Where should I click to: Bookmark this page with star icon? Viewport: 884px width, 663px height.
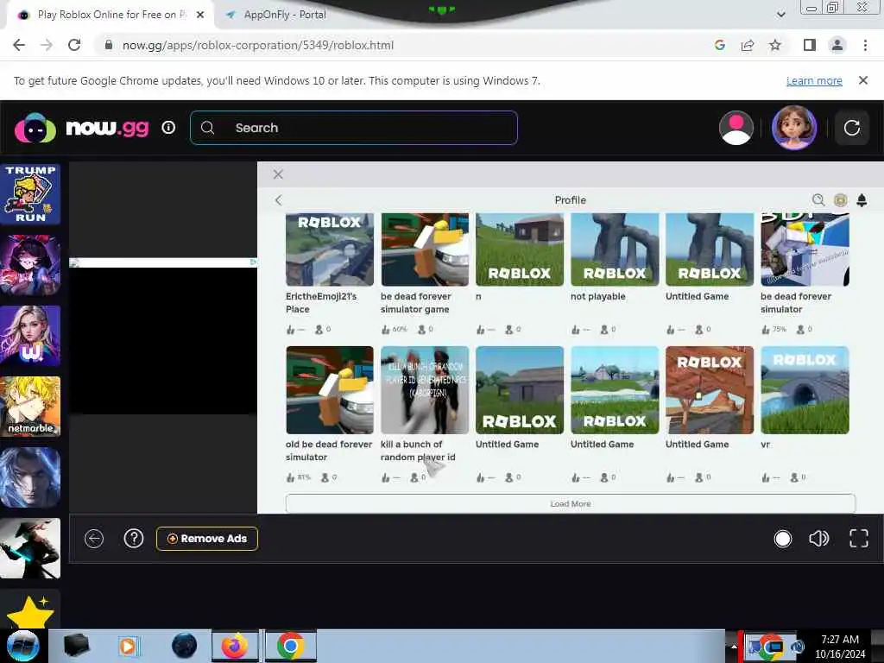[x=775, y=45]
